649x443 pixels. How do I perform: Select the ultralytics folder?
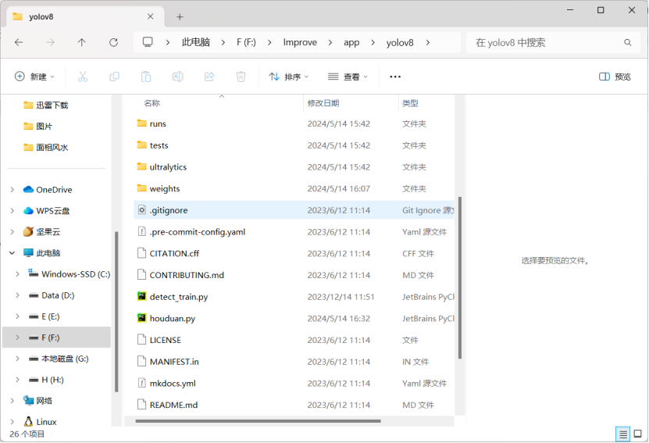coord(294,167)
